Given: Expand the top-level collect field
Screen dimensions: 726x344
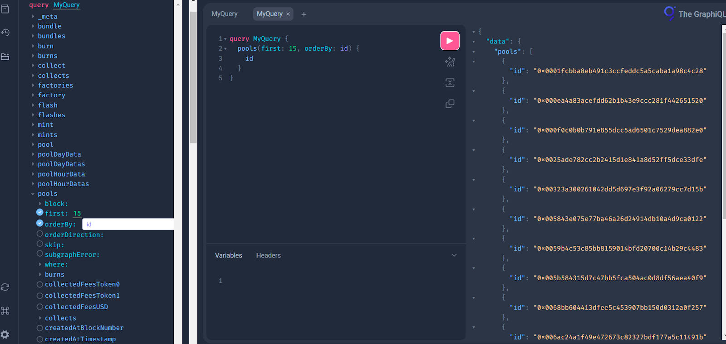Looking at the screenshot, I should tap(33, 66).
